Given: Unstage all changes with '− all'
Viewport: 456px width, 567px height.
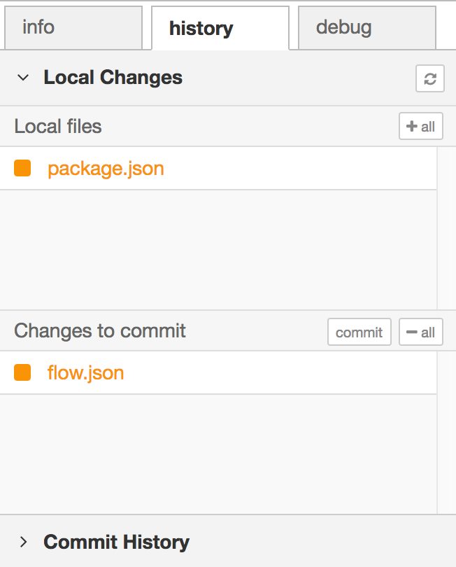Looking at the screenshot, I should point(420,332).
